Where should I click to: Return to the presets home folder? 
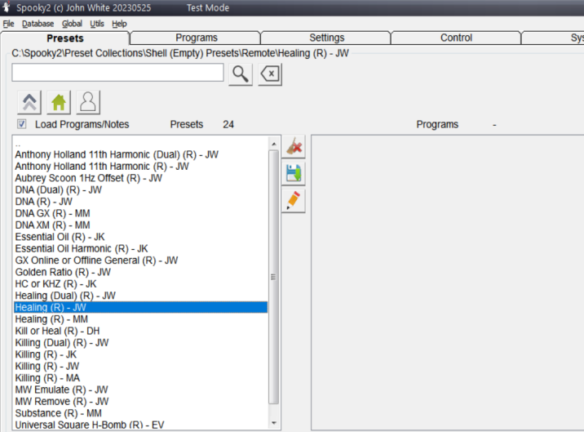(59, 102)
